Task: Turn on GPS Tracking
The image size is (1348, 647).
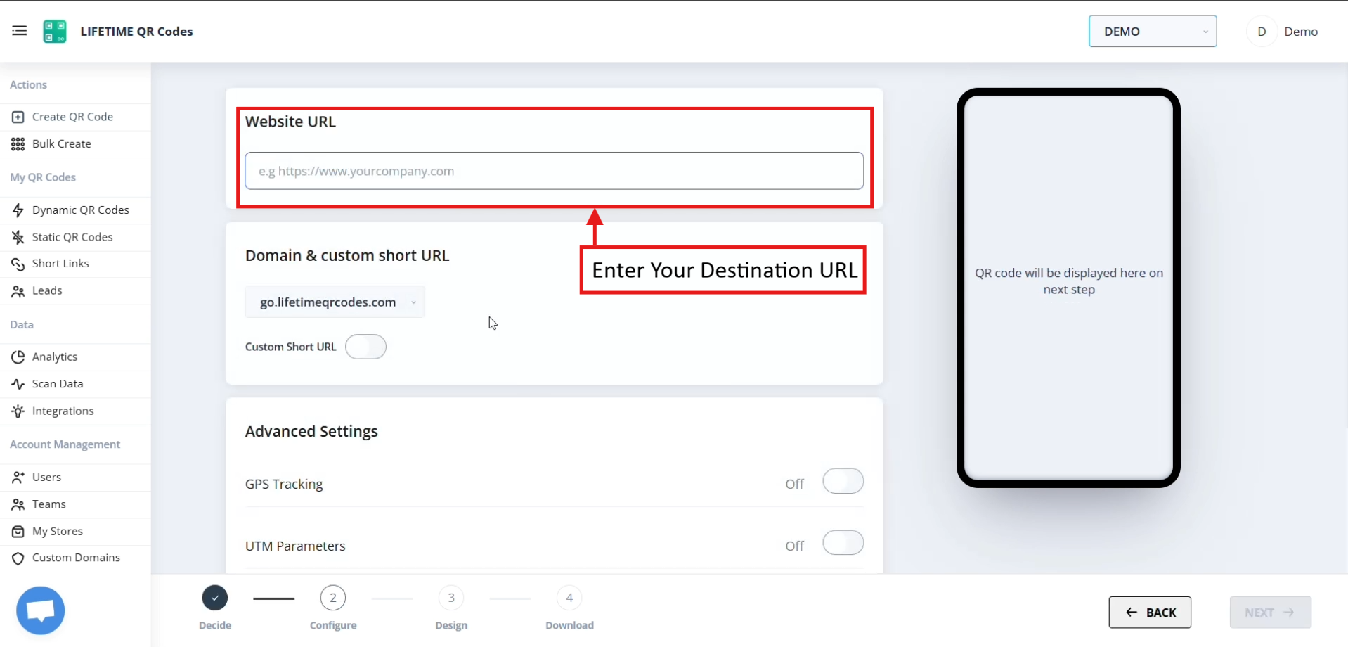Action: coord(843,481)
